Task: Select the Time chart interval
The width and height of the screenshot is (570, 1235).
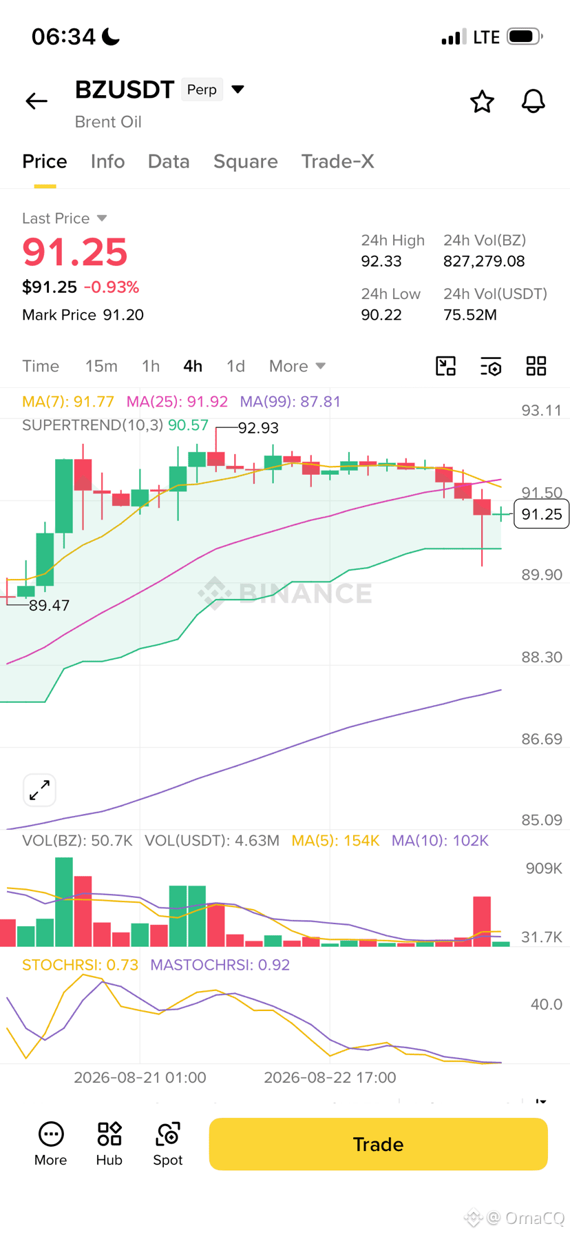Action: tap(41, 366)
